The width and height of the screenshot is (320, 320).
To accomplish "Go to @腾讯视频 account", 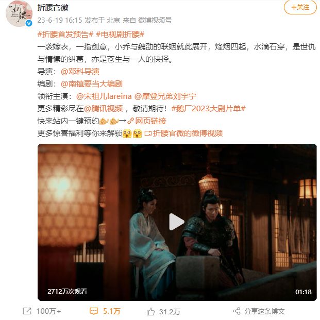I will (x=103, y=109).
